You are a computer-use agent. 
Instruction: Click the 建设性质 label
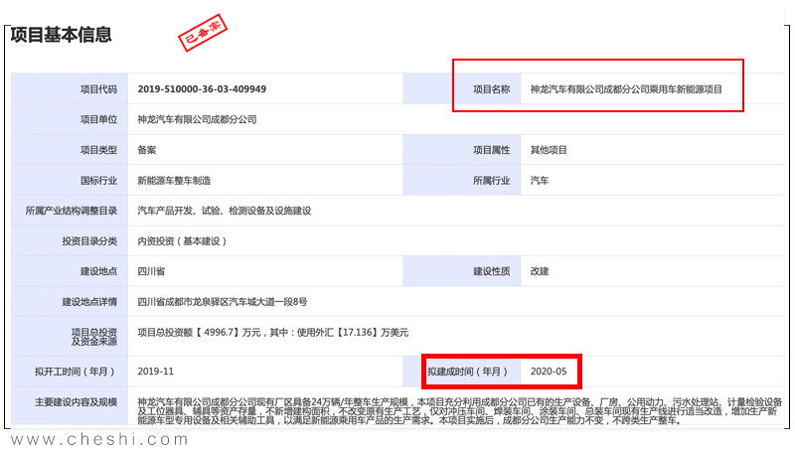click(x=491, y=271)
